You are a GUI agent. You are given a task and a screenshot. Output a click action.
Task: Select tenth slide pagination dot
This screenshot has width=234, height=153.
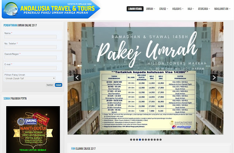[158, 139]
